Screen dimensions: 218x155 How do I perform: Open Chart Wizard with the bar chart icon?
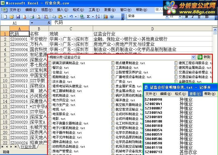click(106, 17)
